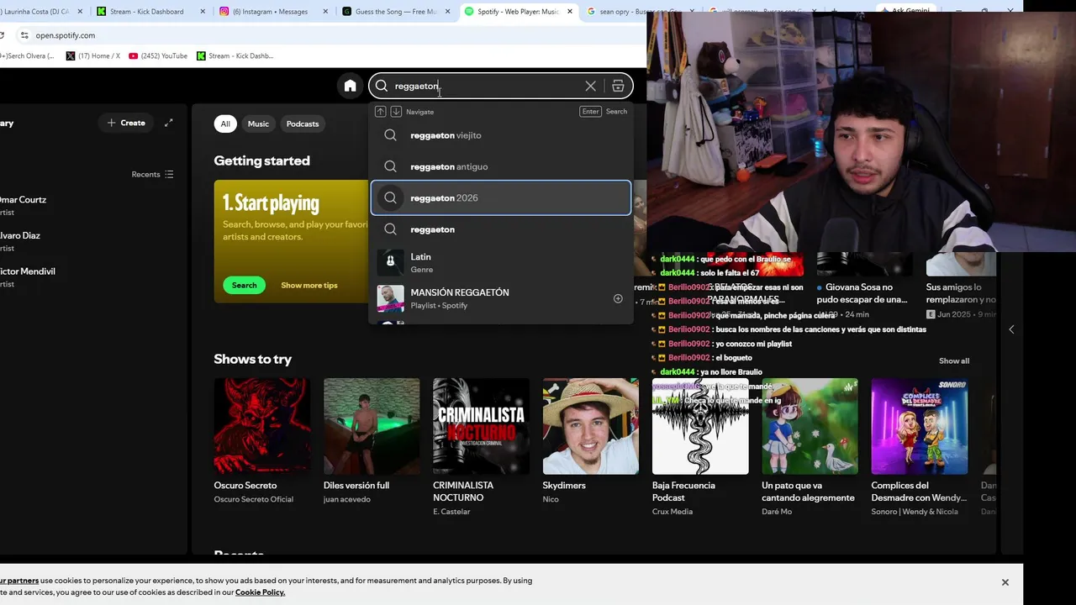This screenshot has height=605, width=1076.
Task: Open Oscuro Secreto show thumbnail
Action: (262, 426)
